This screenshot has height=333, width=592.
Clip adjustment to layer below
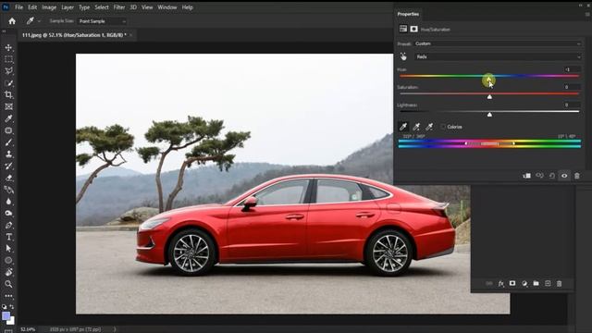point(526,176)
